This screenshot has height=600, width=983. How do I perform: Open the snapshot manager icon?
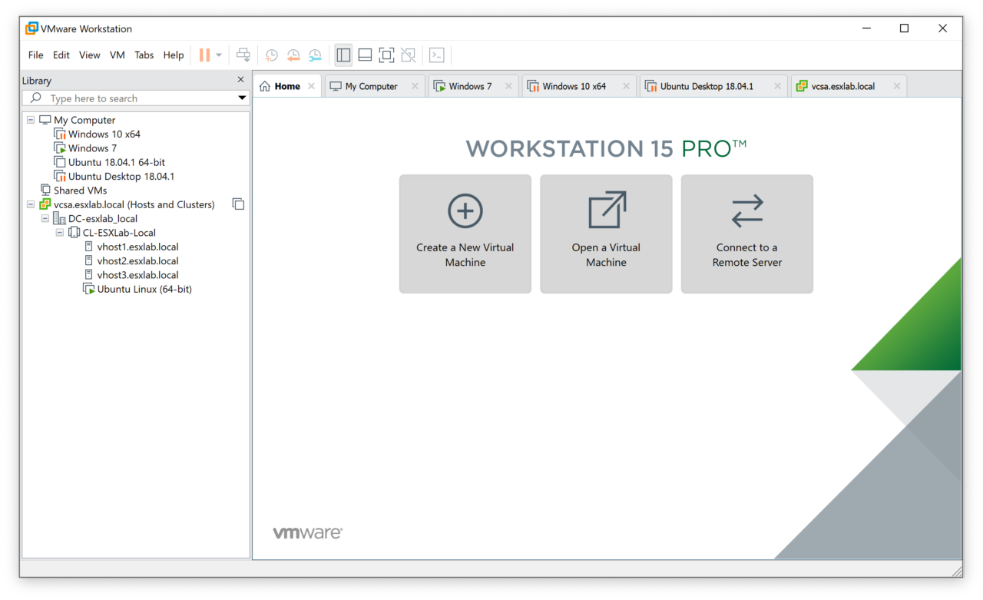coord(315,55)
